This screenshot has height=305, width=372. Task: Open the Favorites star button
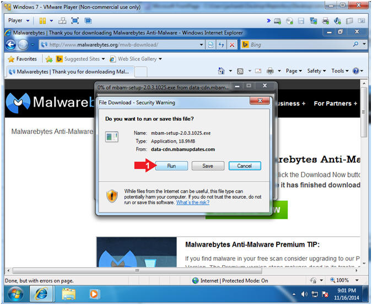[23, 59]
